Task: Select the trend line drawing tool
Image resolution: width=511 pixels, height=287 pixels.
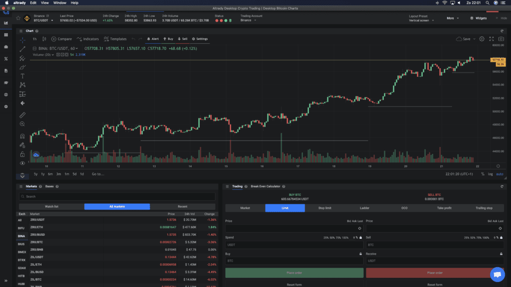Action: pos(22,49)
